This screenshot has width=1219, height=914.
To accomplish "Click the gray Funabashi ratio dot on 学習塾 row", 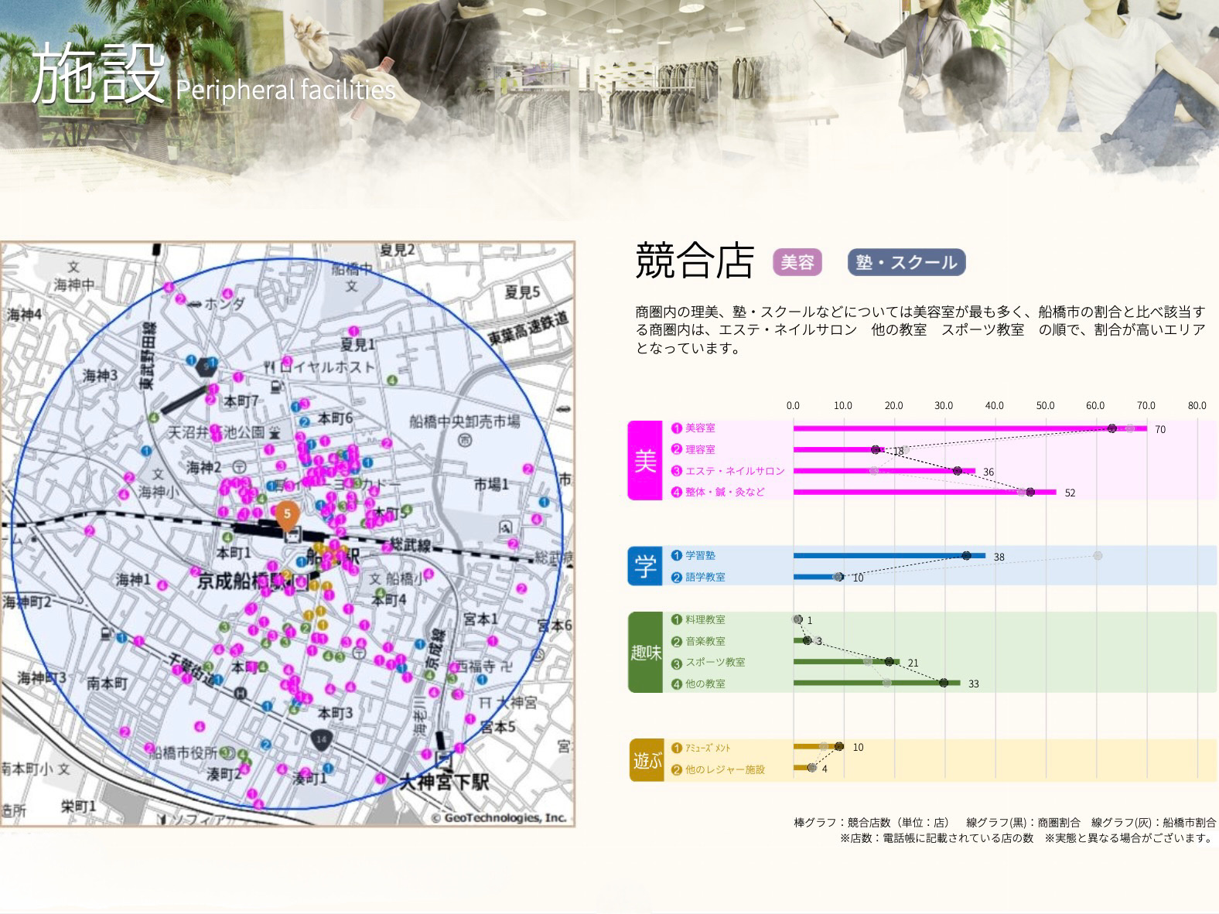I will click(x=1097, y=556).
